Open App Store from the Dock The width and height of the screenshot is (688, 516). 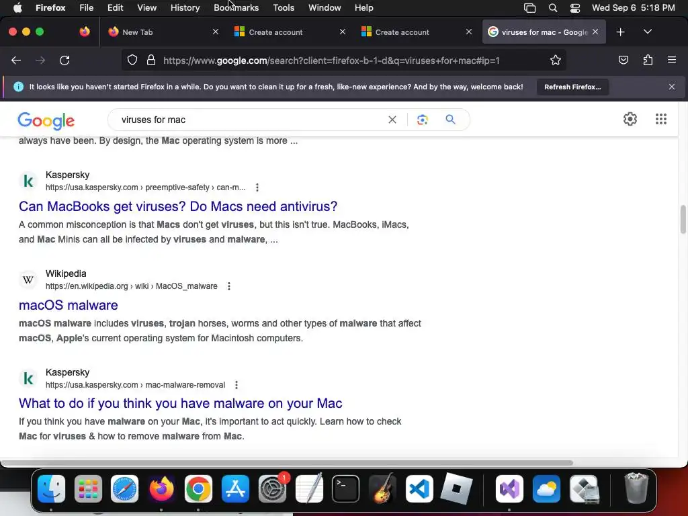tap(235, 488)
